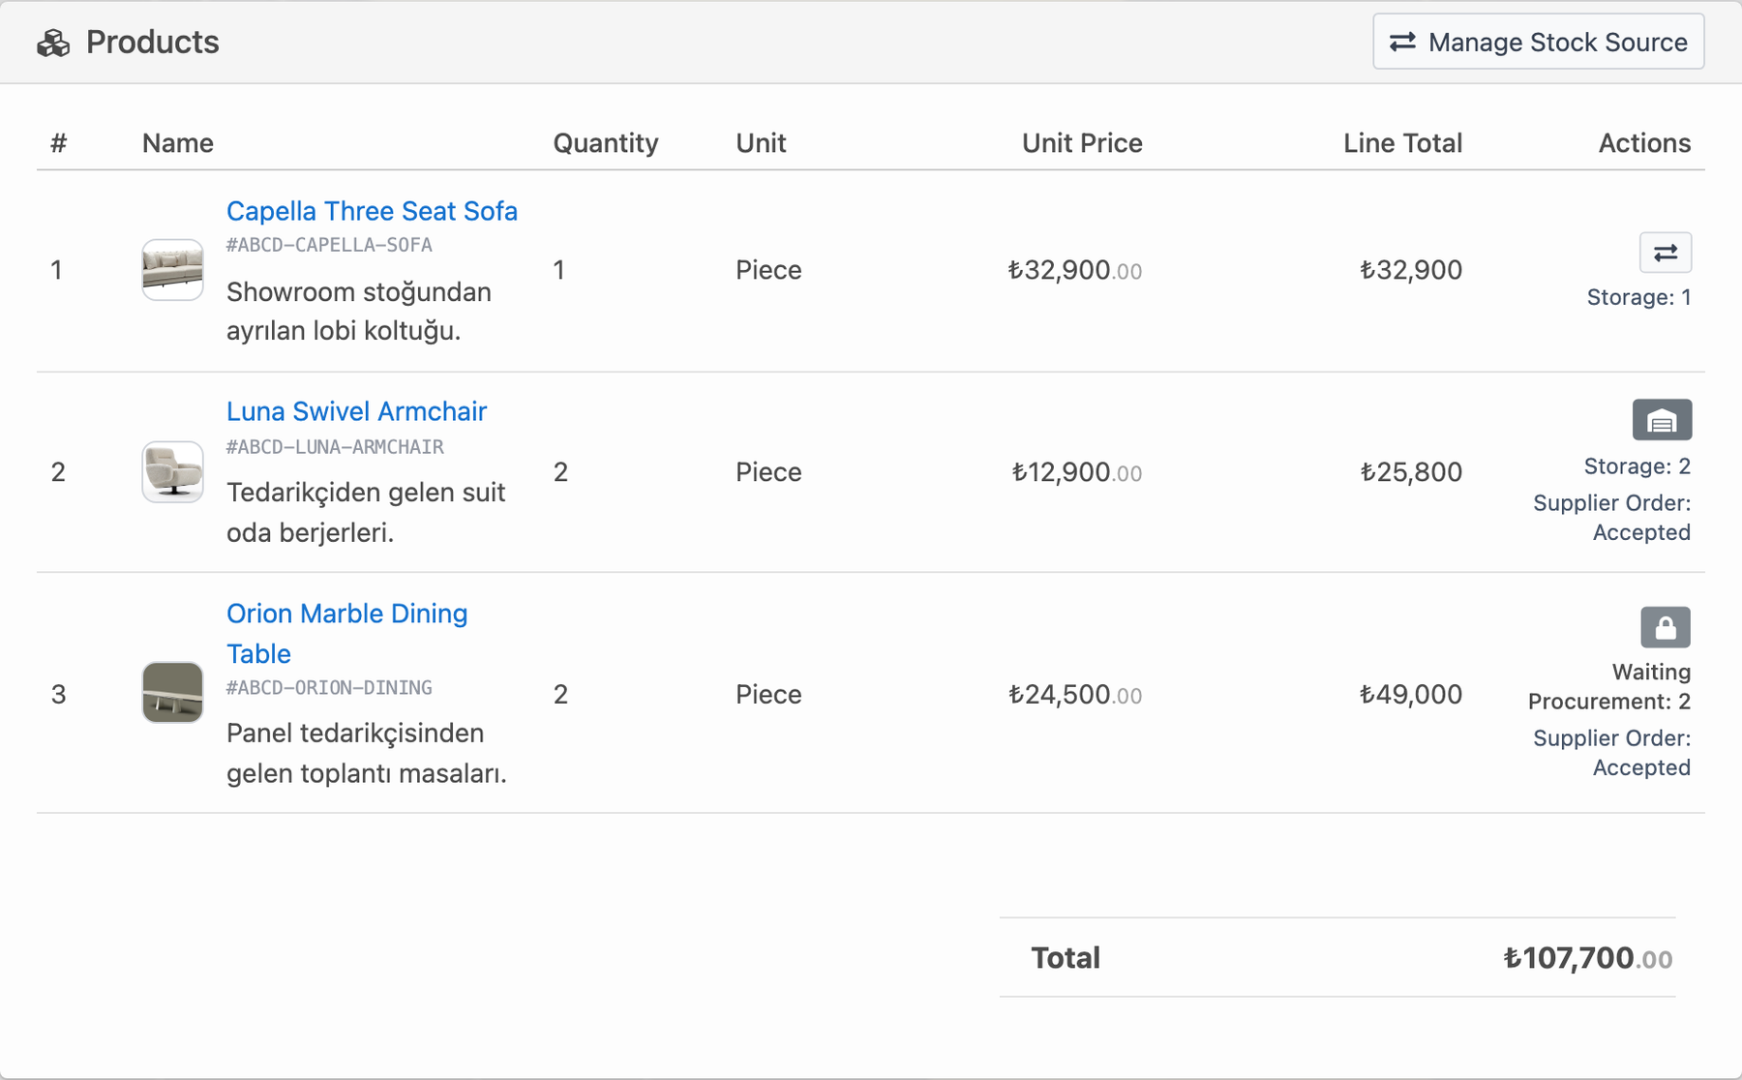The width and height of the screenshot is (1742, 1080).
Task: Click unit price ₺24,500.00 of Orion table
Action: [x=1074, y=695]
